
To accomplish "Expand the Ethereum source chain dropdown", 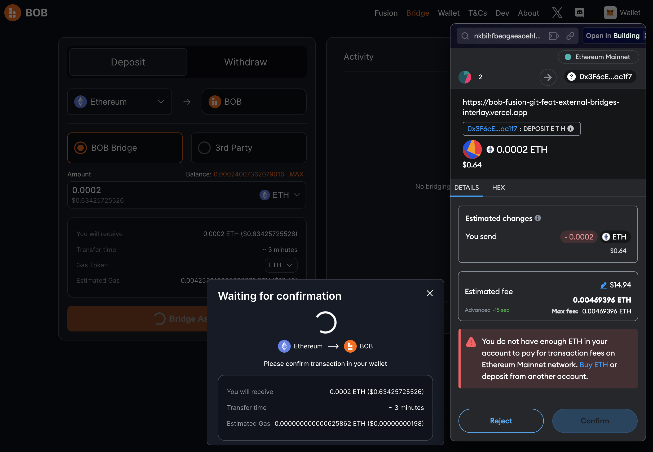I will tap(121, 101).
